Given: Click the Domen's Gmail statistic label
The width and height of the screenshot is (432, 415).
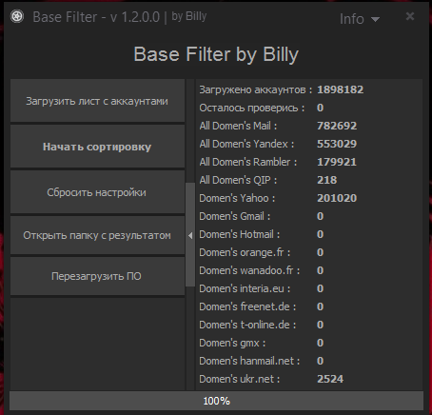Looking at the screenshot, I should point(235,216).
